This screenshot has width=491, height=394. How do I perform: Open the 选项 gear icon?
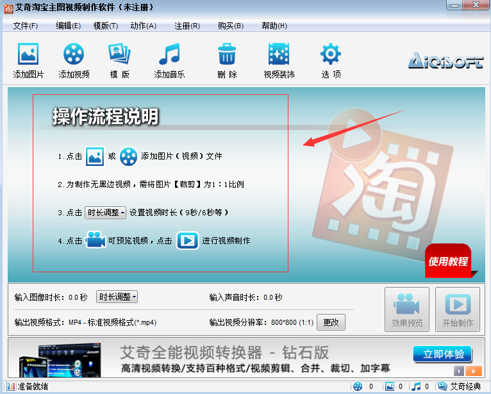pos(331,54)
